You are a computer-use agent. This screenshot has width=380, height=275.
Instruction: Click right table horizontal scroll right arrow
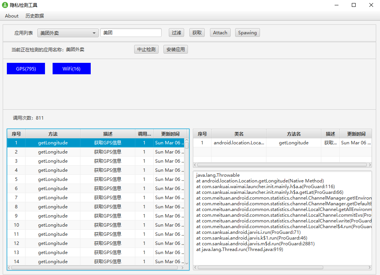pyautogui.click(x=370, y=165)
